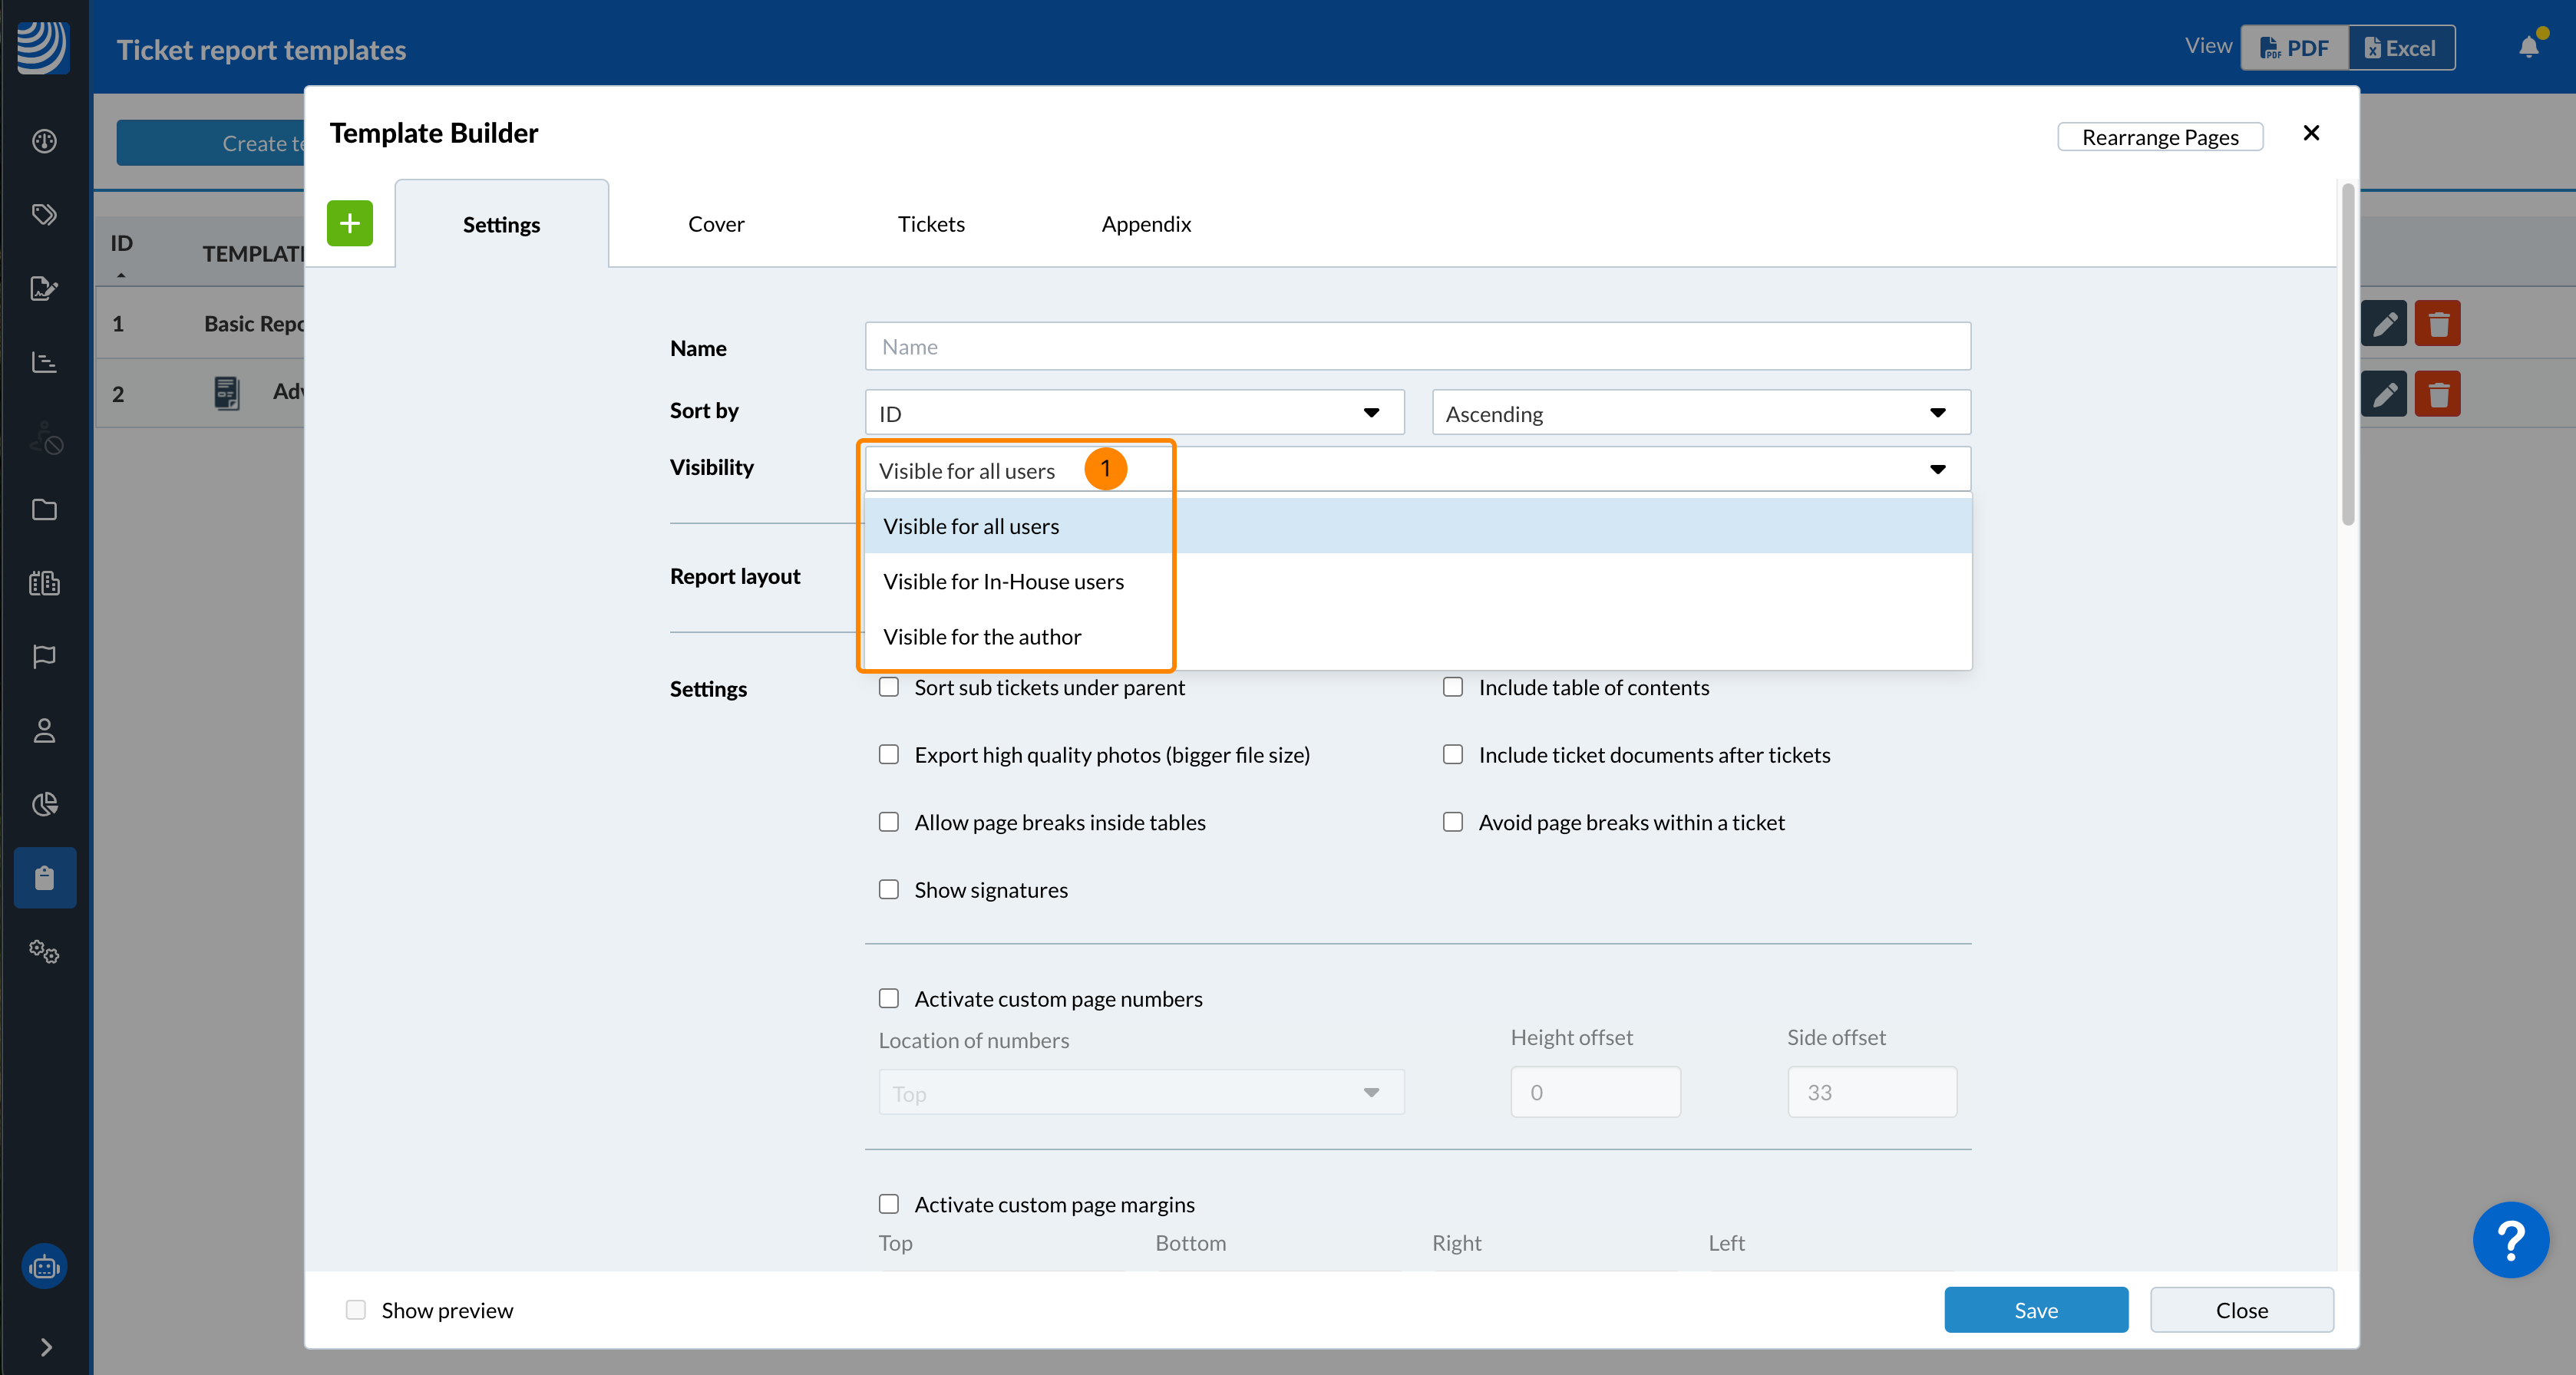Click the folder icon in left sidebar
The image size is (2576, 1375).
pyautogui.click(x=44, y=509)
